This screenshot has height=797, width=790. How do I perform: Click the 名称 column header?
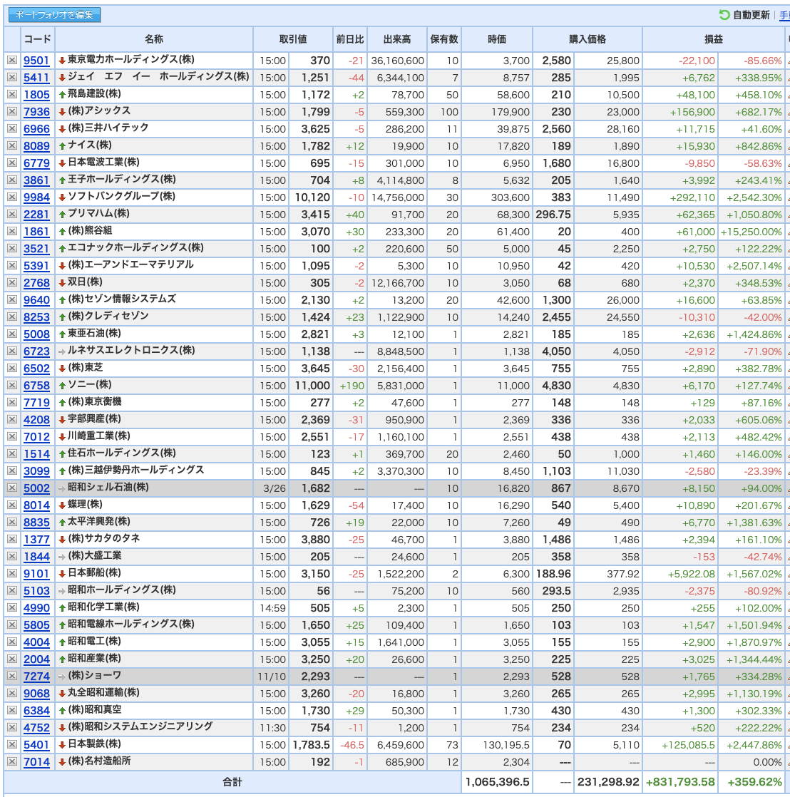point(154,39)
